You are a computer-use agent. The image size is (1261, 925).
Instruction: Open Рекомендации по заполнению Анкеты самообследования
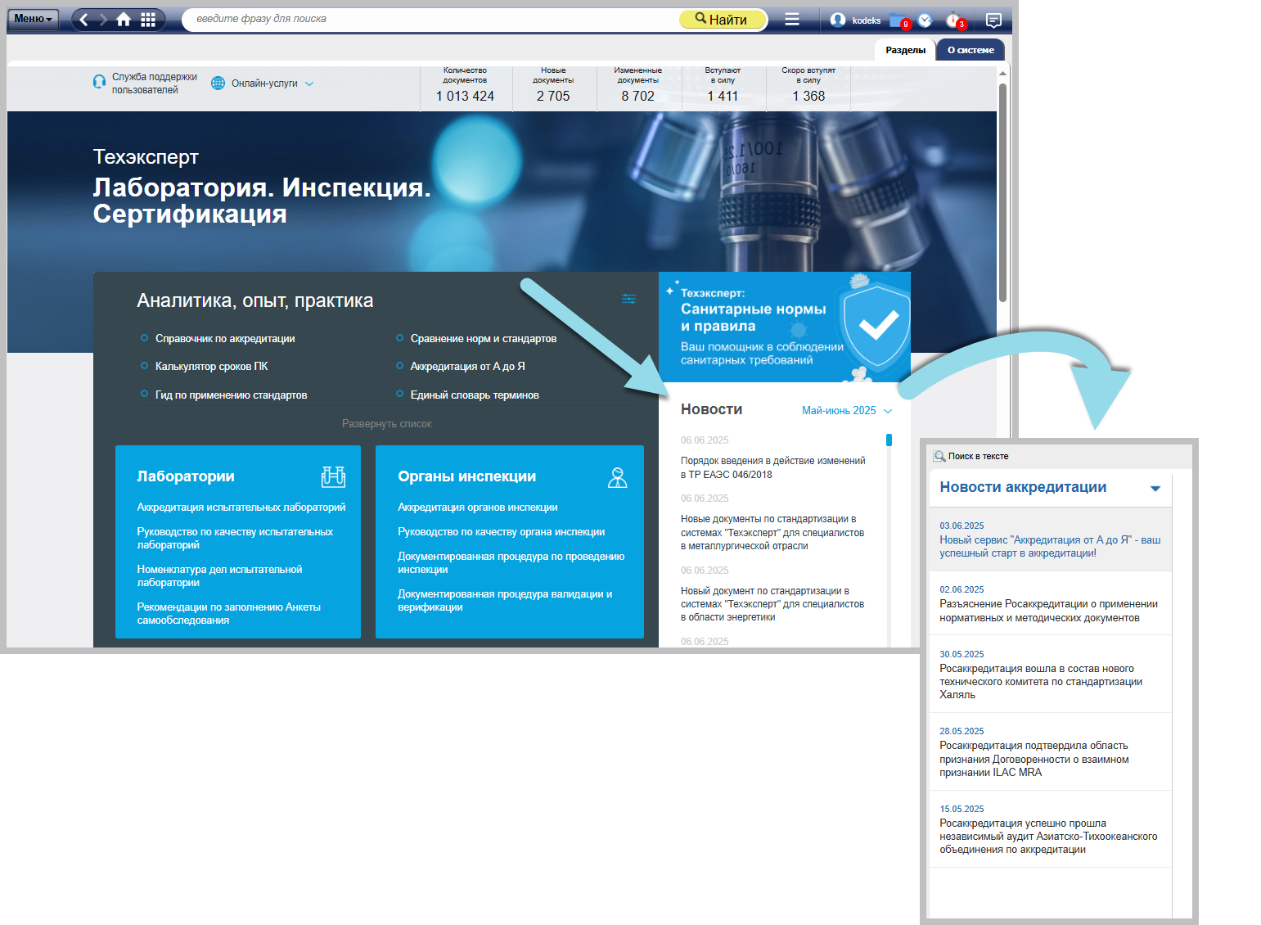click(228, 614)
